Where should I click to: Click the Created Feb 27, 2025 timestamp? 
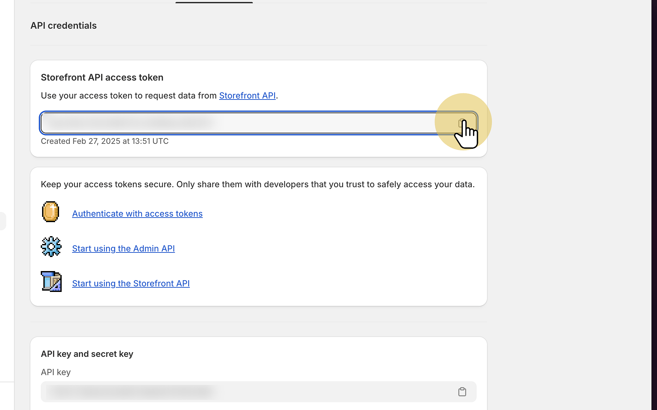coord(105,141)
